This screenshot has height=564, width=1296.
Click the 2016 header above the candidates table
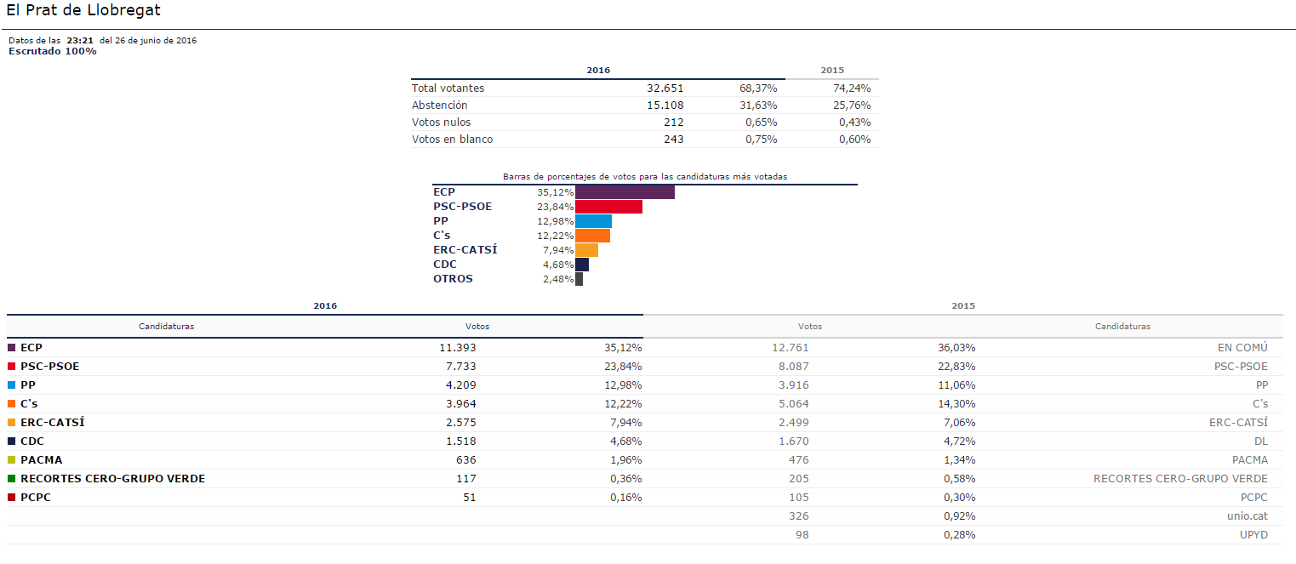click(x=325, y=305)
